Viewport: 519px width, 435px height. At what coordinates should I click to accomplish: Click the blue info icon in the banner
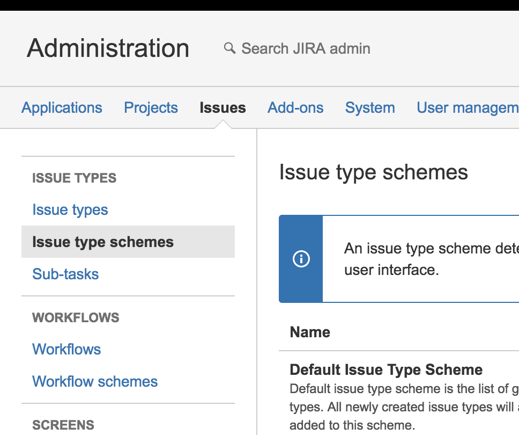coord(301,258)
